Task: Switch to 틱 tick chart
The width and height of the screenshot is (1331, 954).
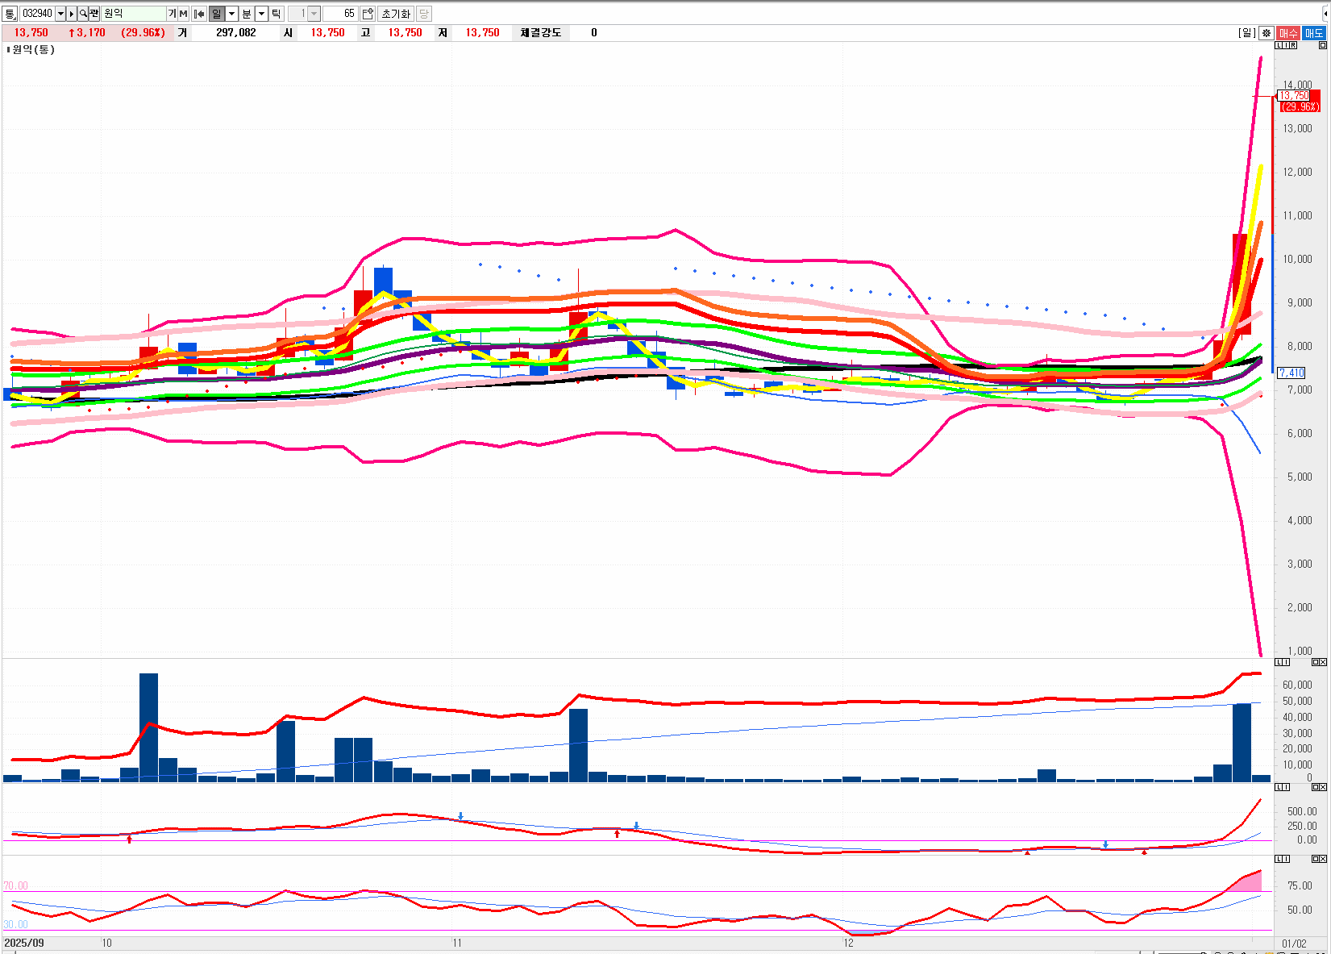Action: pyautogui.click(x=276, y=14)
